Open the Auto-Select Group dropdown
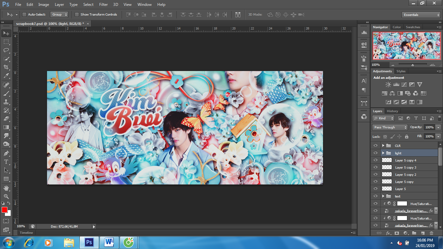 pyautogui.click(x=59, y=15)
